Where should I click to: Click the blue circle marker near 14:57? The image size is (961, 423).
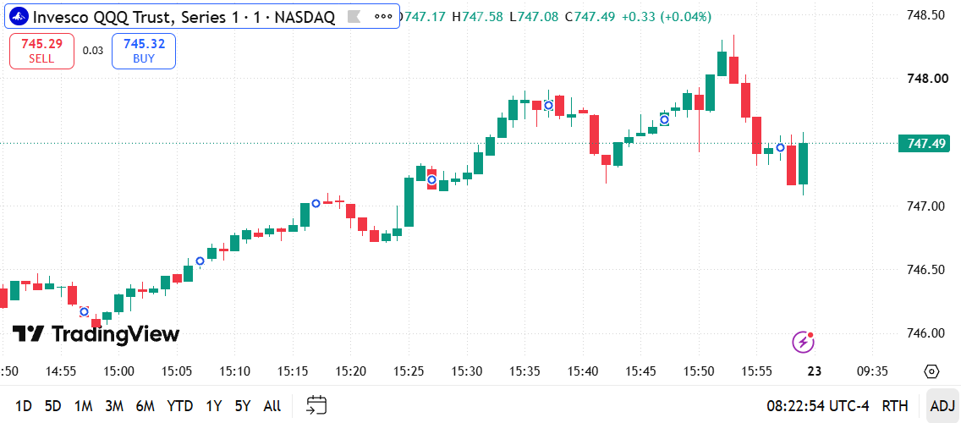click(85, 312)
